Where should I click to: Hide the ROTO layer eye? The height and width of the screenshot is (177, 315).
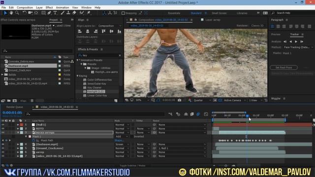(x=3, y=129)
